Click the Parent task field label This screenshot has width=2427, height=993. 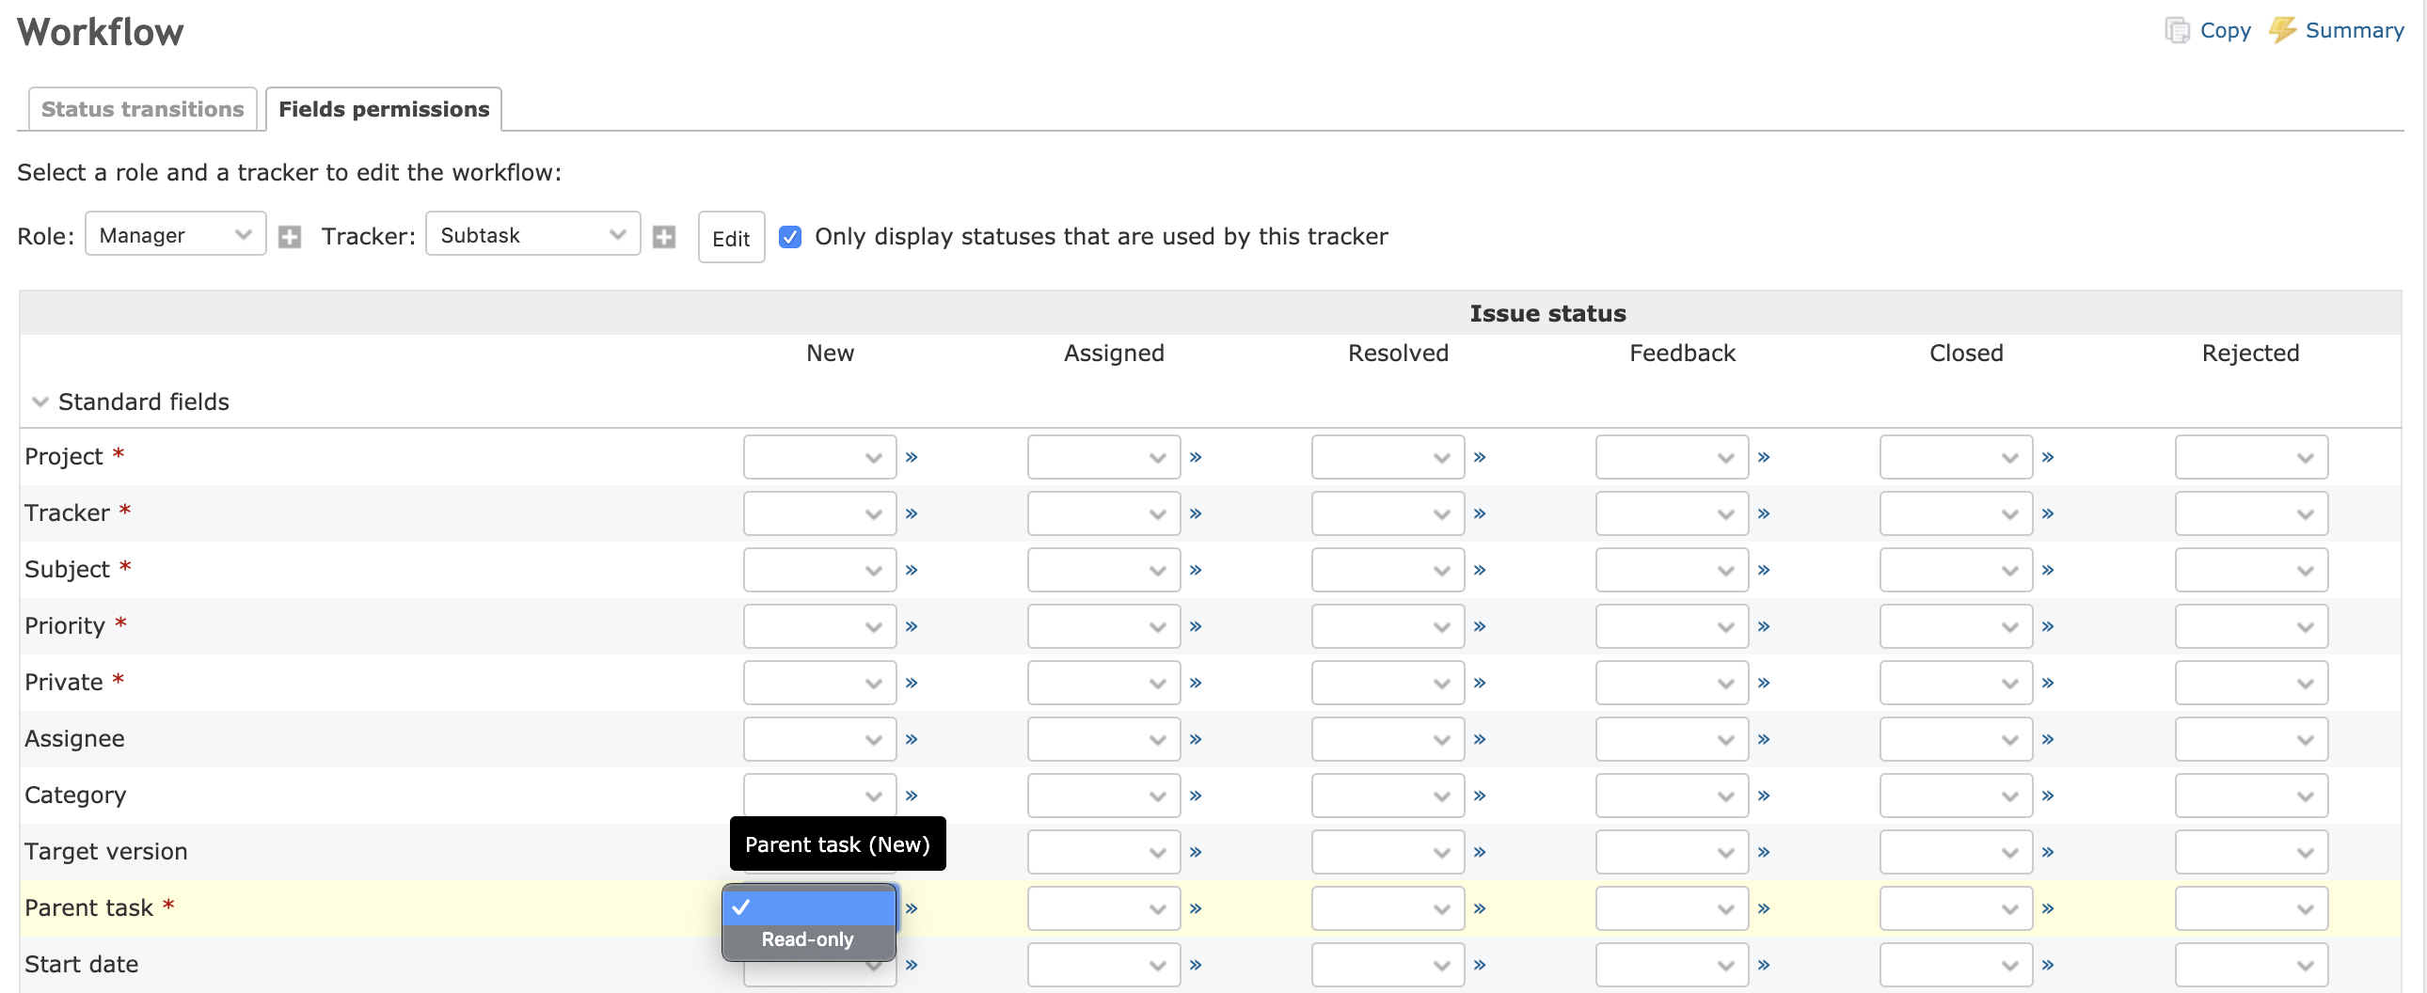coord(88,908)
